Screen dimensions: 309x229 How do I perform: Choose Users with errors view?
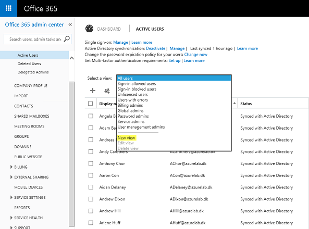tap(133, 100)
